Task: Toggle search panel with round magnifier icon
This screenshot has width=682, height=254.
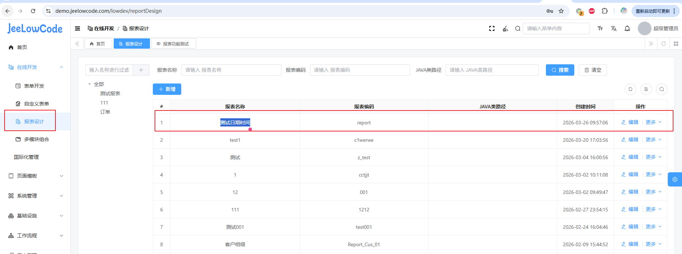Action: click(x=662, y=89)
